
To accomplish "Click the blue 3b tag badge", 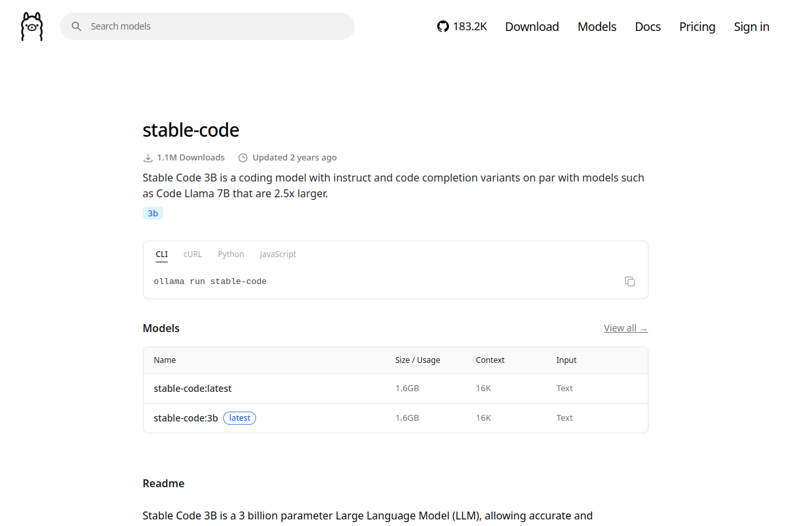I will click(153, 213).
